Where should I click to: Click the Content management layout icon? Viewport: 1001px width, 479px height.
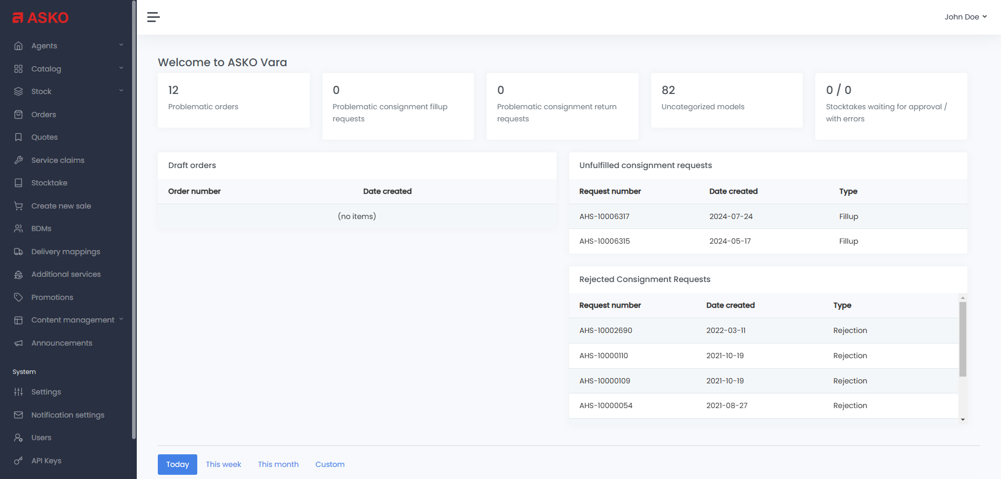(x=18, y=320)
